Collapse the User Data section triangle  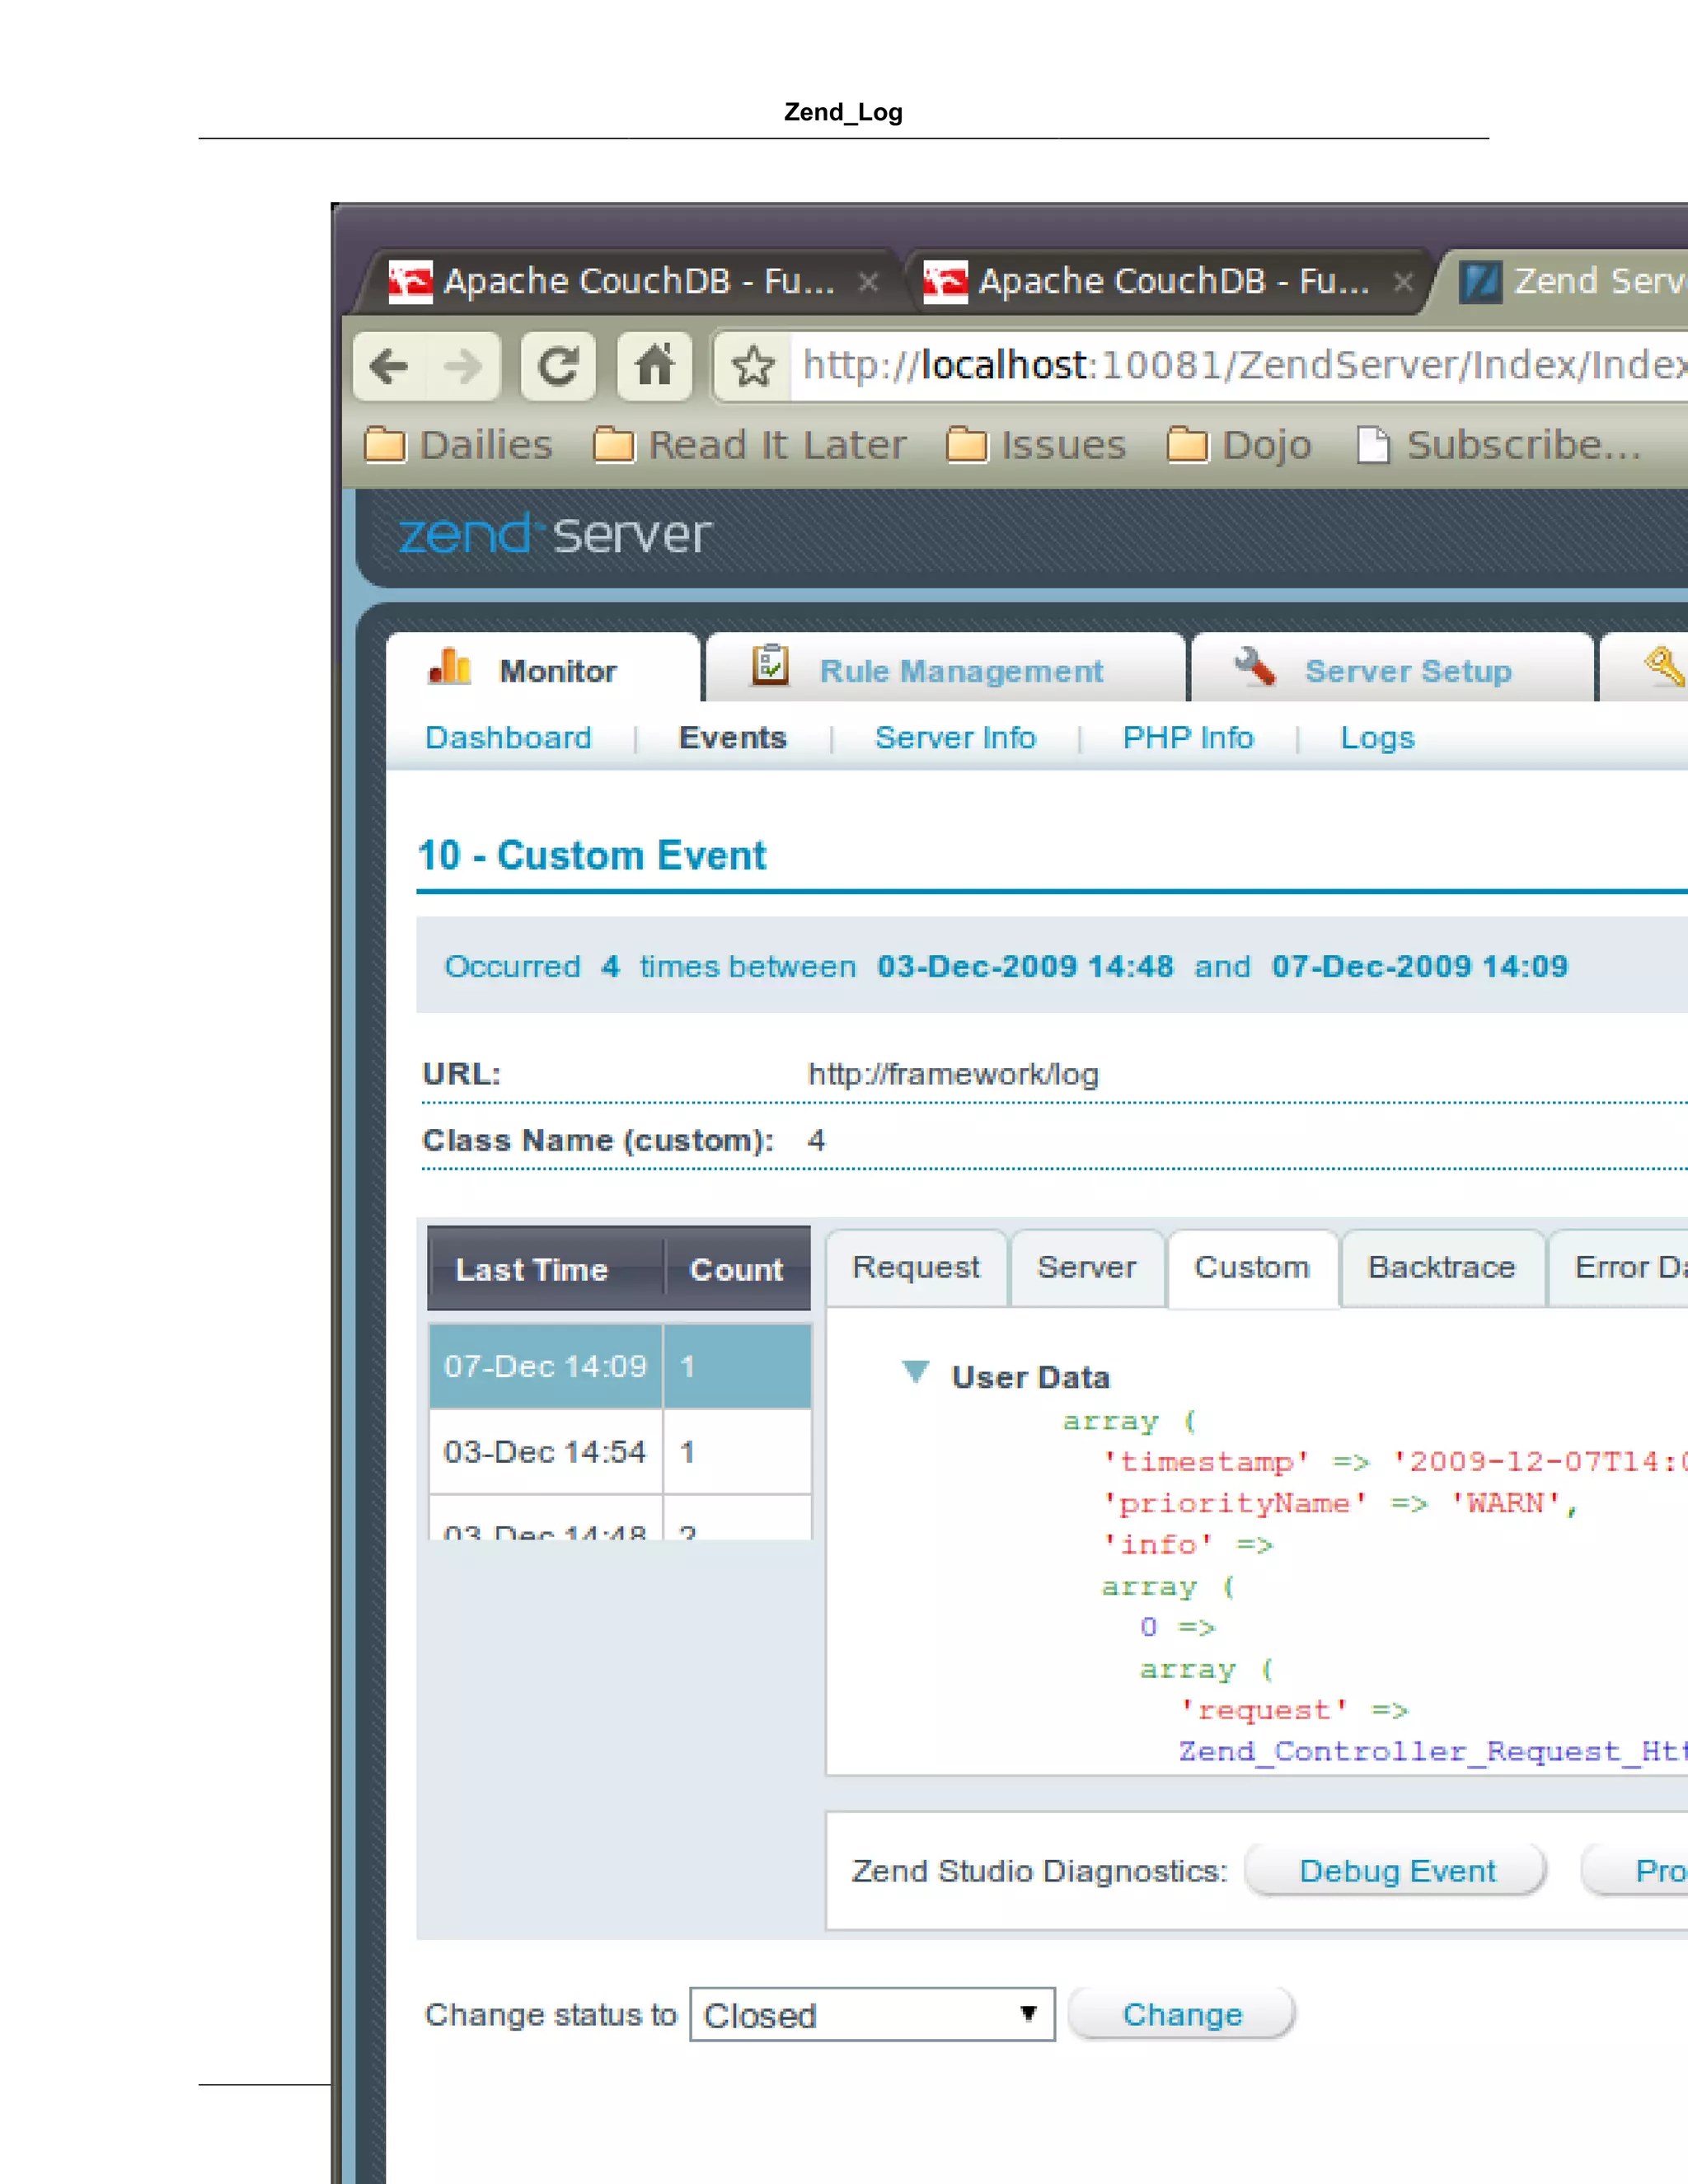point(916,1372)
